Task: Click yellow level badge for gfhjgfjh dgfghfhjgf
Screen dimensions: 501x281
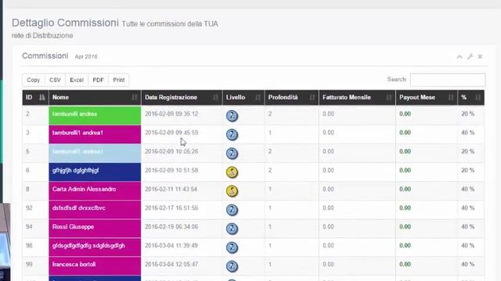Action: pos(232,172)
